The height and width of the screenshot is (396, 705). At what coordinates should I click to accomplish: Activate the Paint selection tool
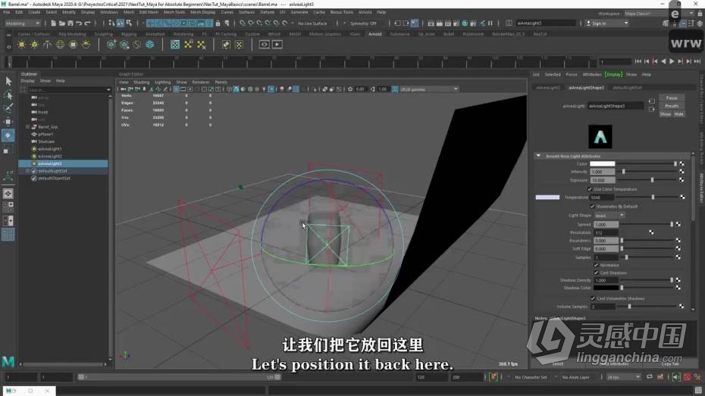click(x=8, y=108)
